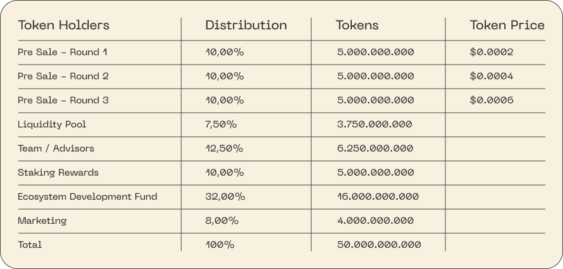Image resolution: width=563 pixels, height=269 pixels.
Task: Click the $0.0006 token price value
Action: coord(492,100)
